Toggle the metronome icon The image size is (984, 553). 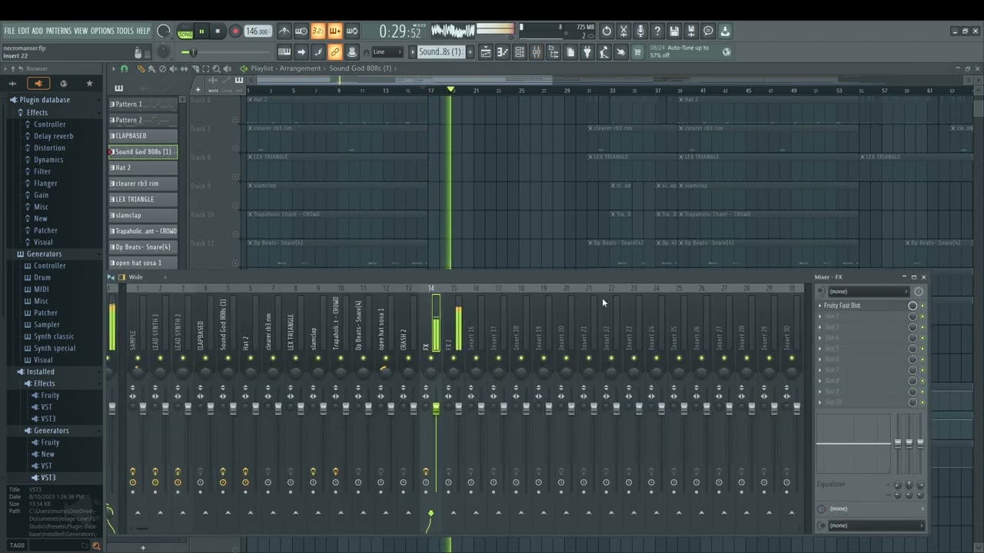(284, 31)
